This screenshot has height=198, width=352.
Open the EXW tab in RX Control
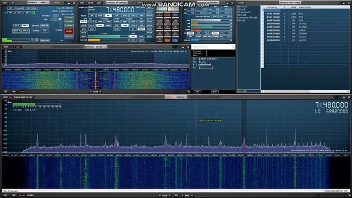99,3
